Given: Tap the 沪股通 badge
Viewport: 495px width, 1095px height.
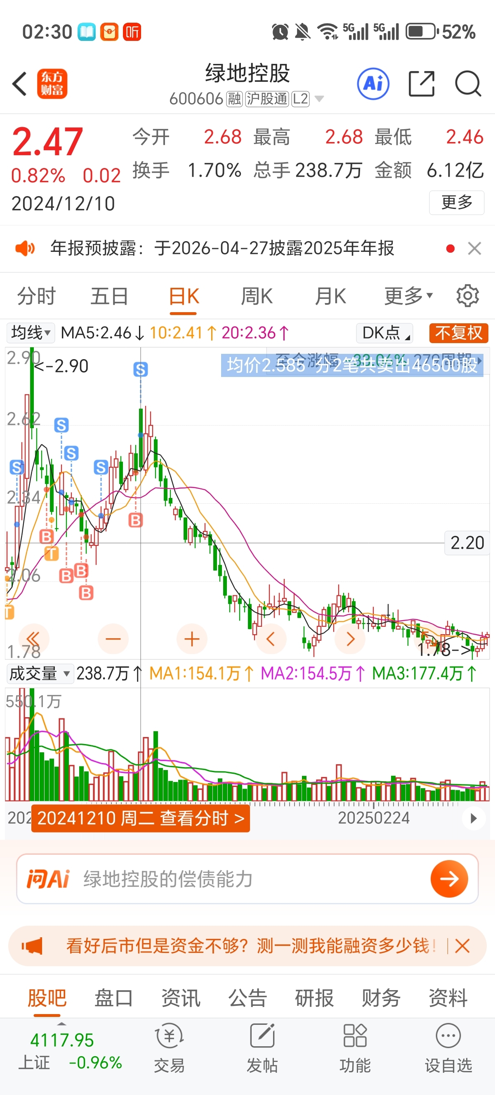Looking at the screenshot, I should 267,99.
